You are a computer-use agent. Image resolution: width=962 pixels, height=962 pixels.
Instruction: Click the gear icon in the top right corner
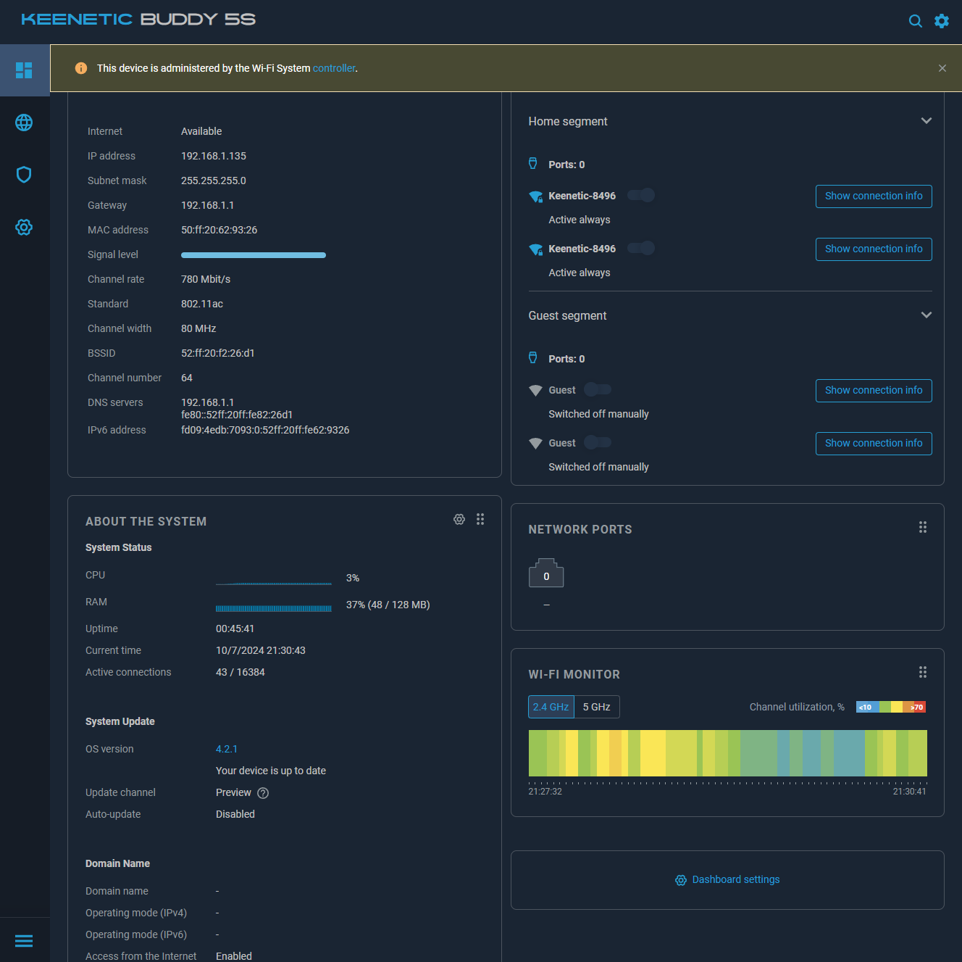pos(941,21)
